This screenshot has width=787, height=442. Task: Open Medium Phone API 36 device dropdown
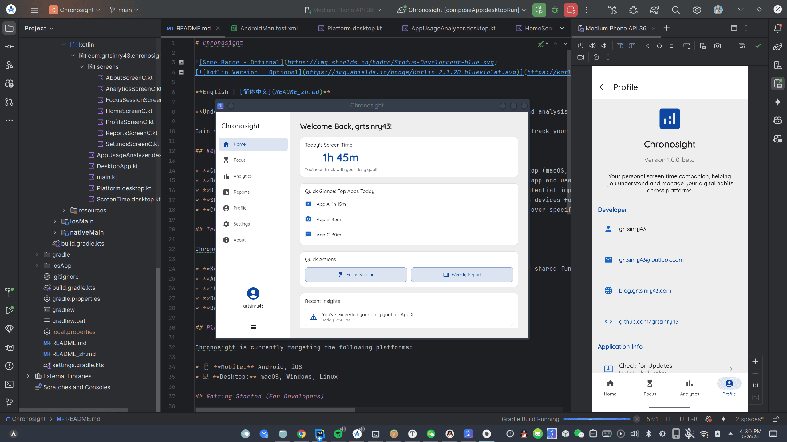[343, 10]
